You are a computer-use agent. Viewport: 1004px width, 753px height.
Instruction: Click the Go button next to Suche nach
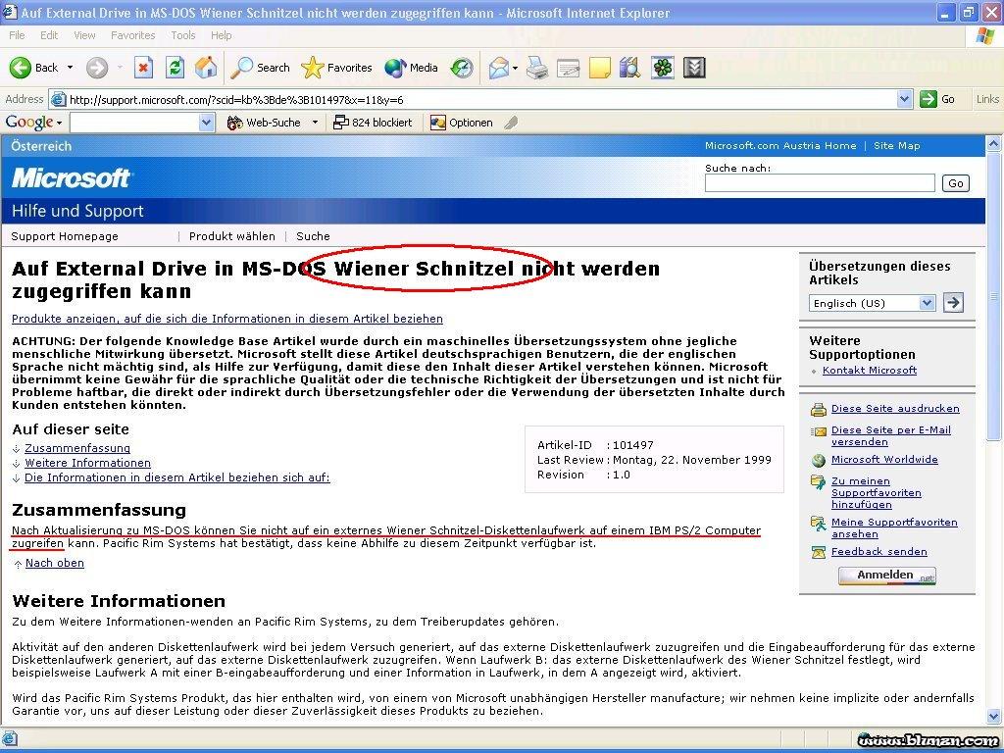pyautogui.click(x=956, y=183)
